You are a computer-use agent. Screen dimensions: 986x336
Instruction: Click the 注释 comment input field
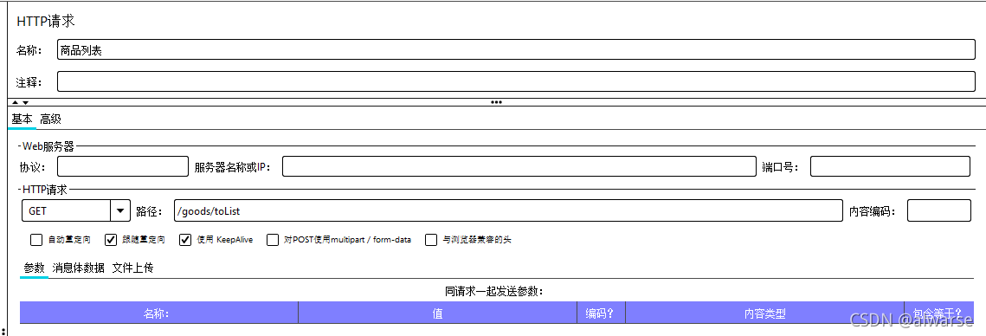516,81
